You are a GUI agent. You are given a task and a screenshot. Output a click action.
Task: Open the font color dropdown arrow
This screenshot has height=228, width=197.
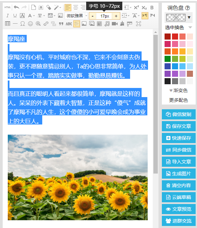click(x=34, y=16)
